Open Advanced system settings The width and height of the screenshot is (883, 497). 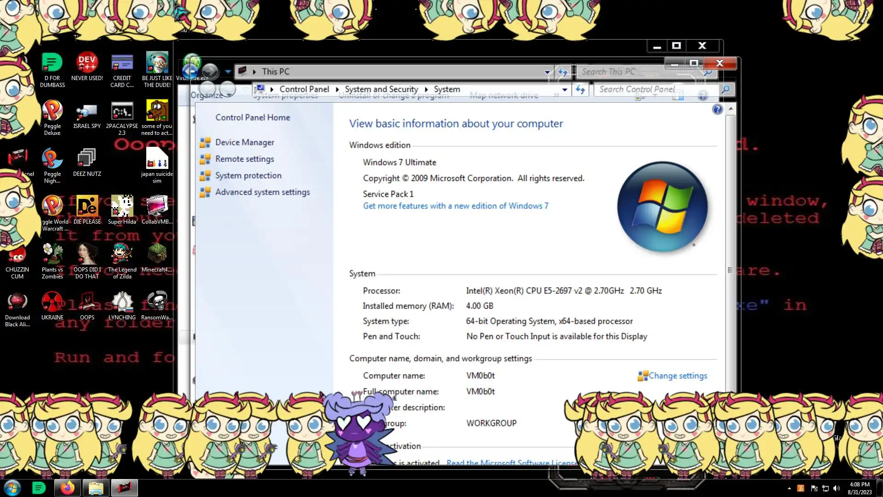click(x=262, y=192)
